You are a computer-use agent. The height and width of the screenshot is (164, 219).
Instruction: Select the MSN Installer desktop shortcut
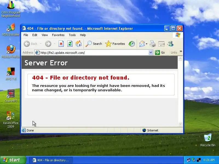point(11,30)
